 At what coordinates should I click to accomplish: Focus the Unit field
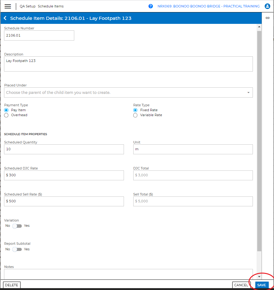click(193, 149)
